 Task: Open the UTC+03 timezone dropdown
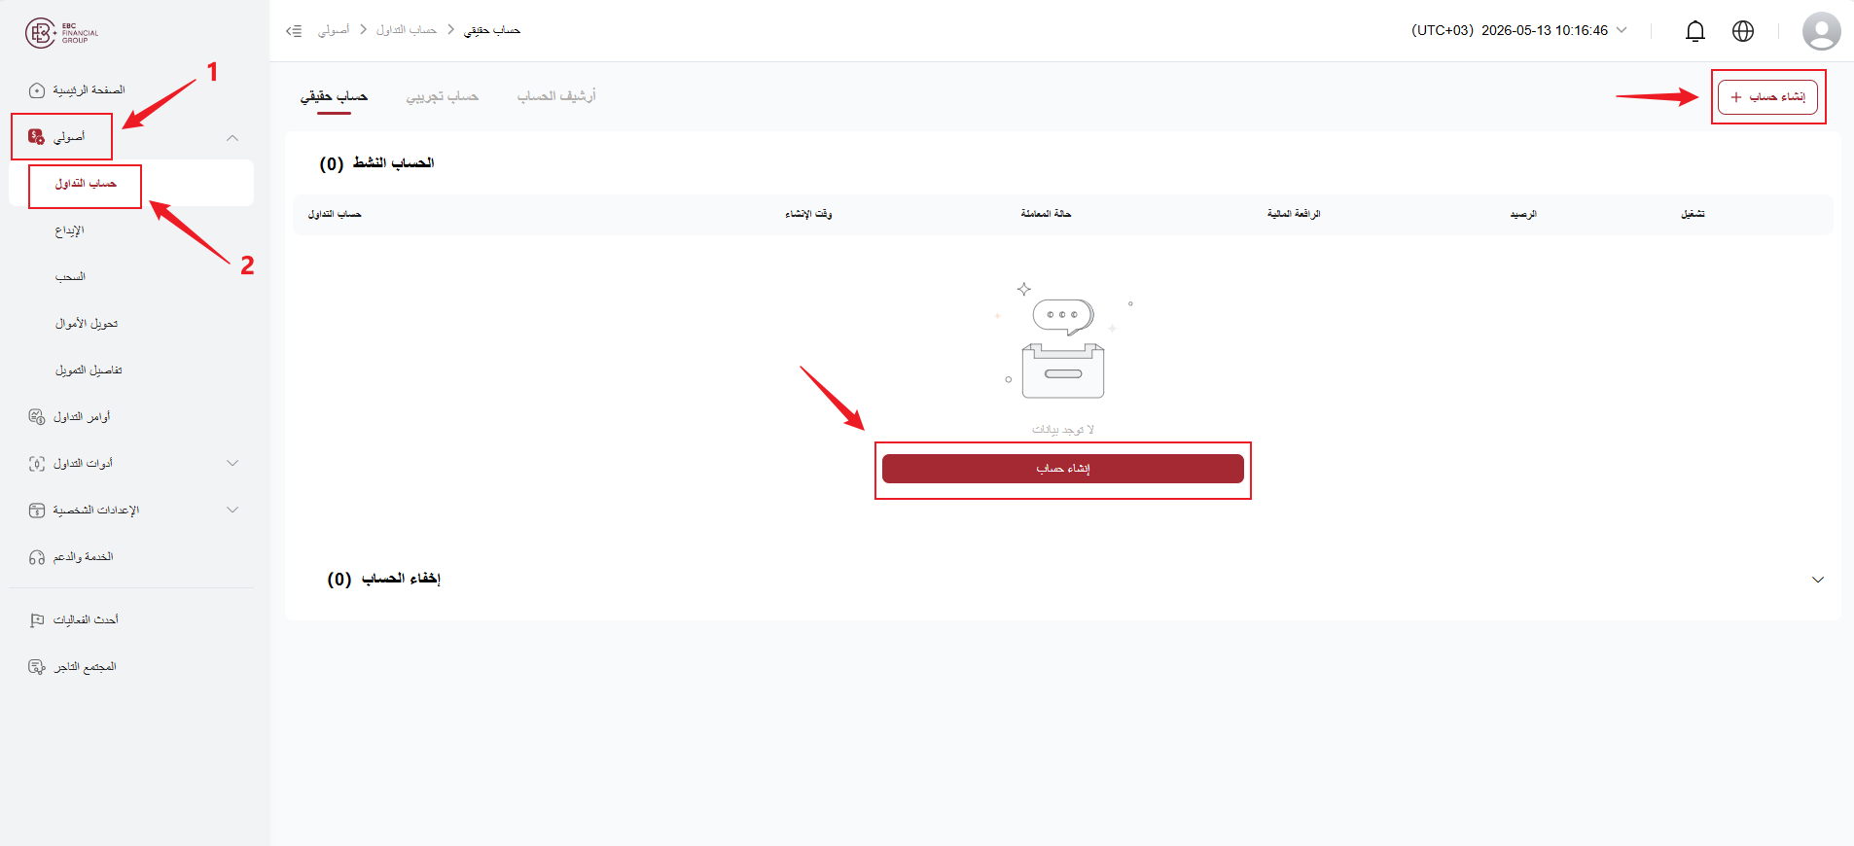pos(1622,30)
